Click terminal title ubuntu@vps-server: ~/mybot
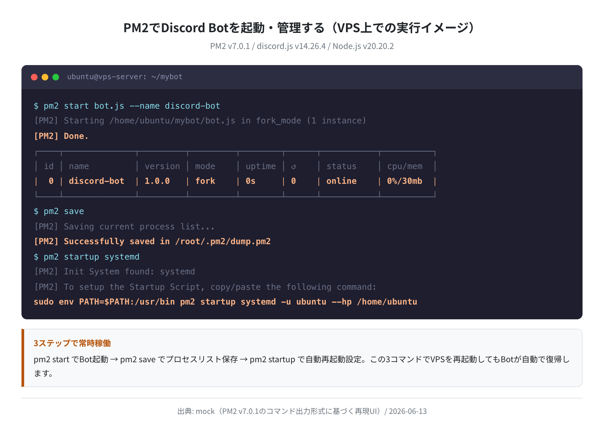 click(125, 77)
